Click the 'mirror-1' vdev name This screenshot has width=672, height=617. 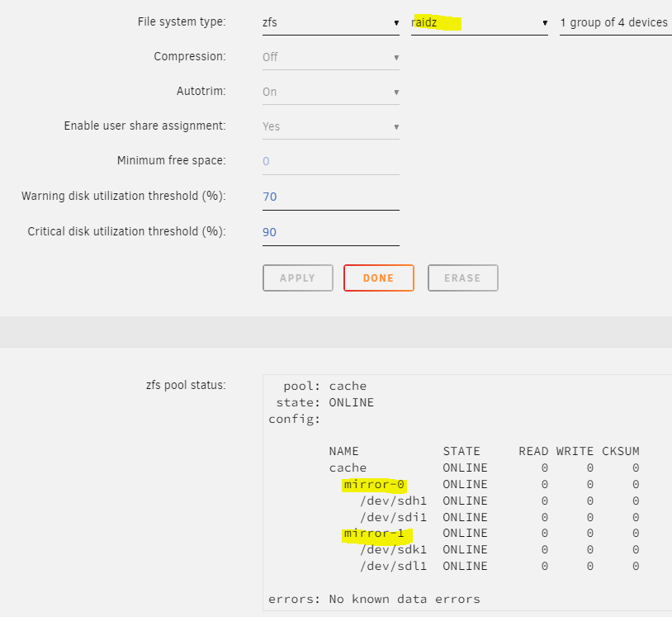coord(374,533)
